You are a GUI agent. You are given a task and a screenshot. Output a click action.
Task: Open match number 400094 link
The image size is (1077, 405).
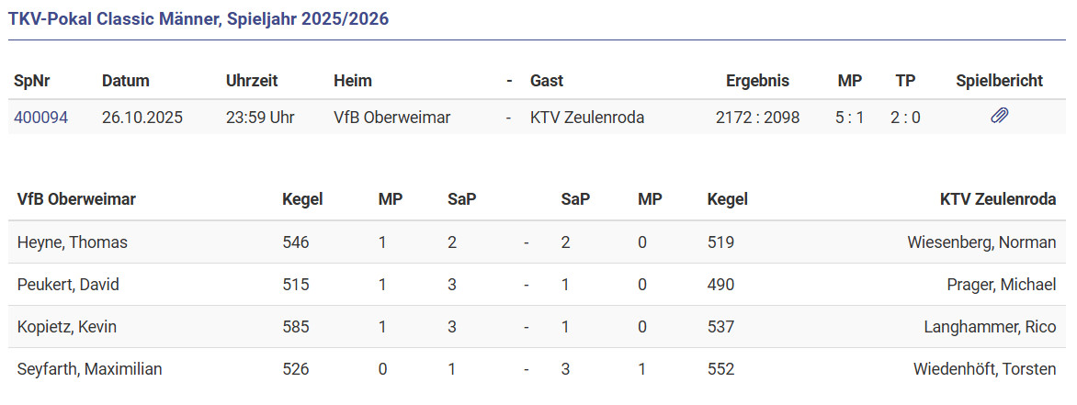coord(40,118)
